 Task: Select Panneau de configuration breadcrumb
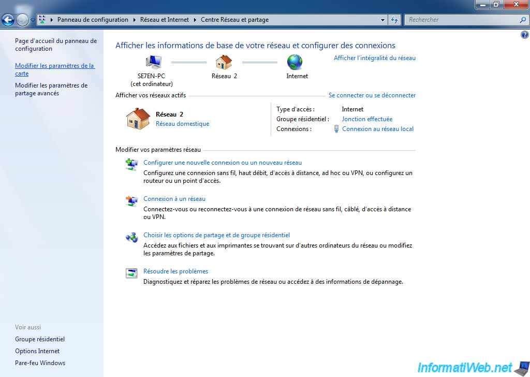click(93, 20)
